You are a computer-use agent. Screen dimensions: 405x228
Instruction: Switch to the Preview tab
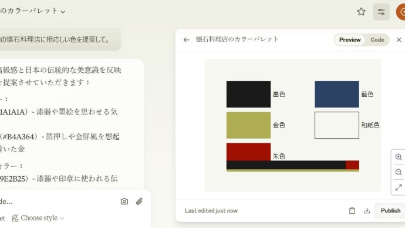click(x=350, y=40)
